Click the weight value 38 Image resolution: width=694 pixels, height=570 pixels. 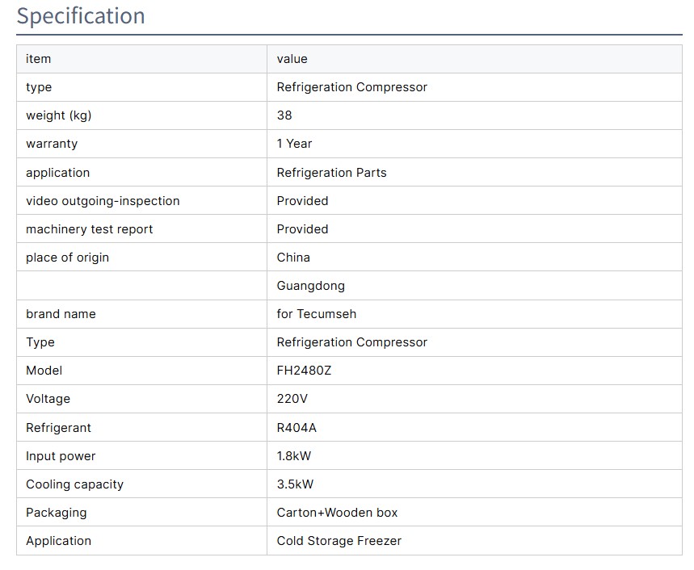(284, 115)
